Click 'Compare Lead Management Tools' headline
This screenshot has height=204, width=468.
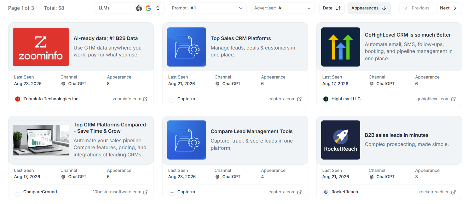[251, 131]
